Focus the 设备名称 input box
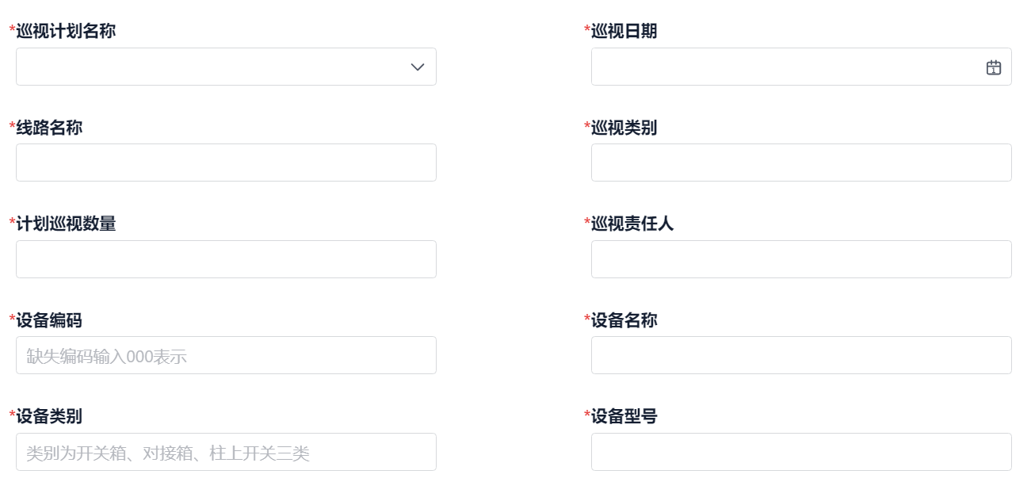The height and width of the screenshot is (482, 1031). coord(801,355)
